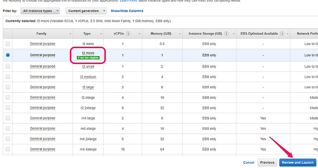Click the m4.xlarge type cell

[x=88, y=128]
